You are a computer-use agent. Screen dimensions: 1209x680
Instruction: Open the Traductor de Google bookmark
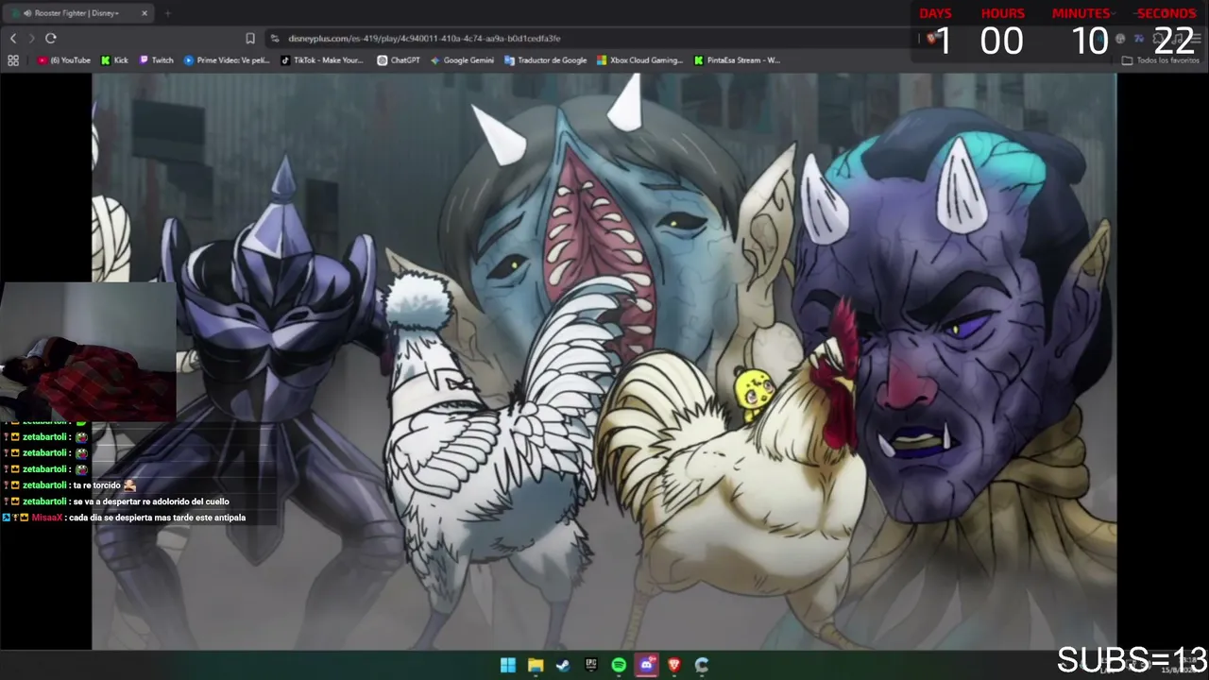(x=546, y=60)
